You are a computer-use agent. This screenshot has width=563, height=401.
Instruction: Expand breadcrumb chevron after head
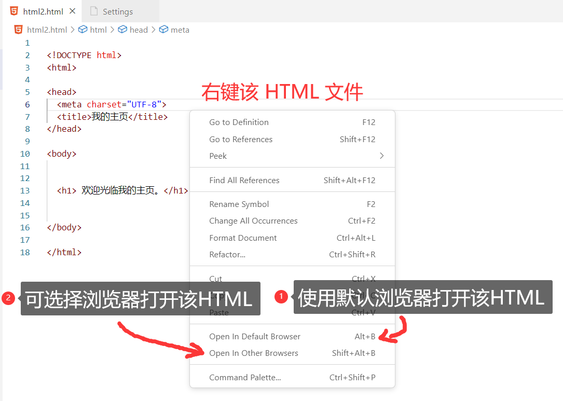[x=153, y=30]
